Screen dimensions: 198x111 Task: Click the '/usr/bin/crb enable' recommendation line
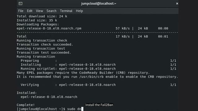(97, 77)
